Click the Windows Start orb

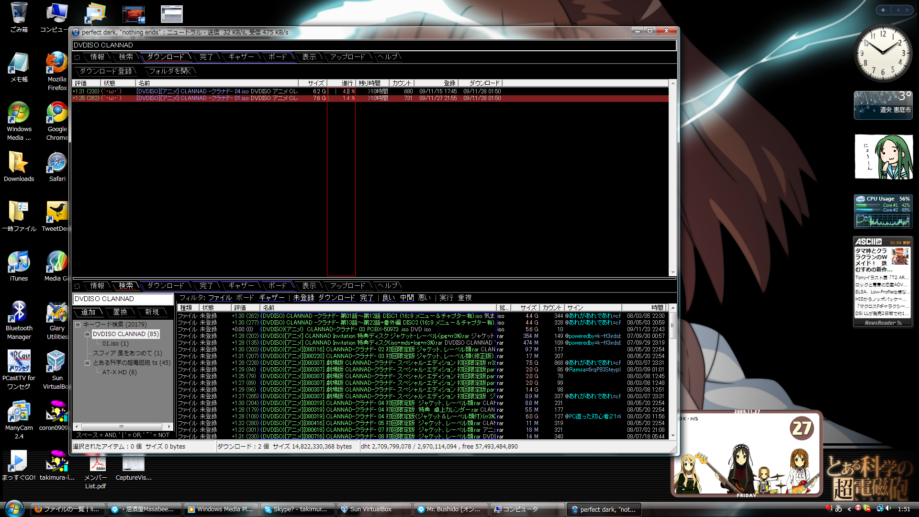pos(14,509)
